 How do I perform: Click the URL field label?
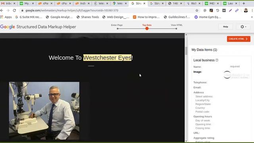196,133
